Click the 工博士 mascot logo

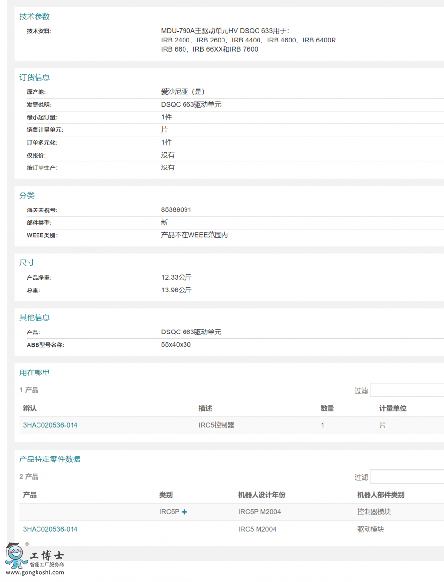point(16,556)
